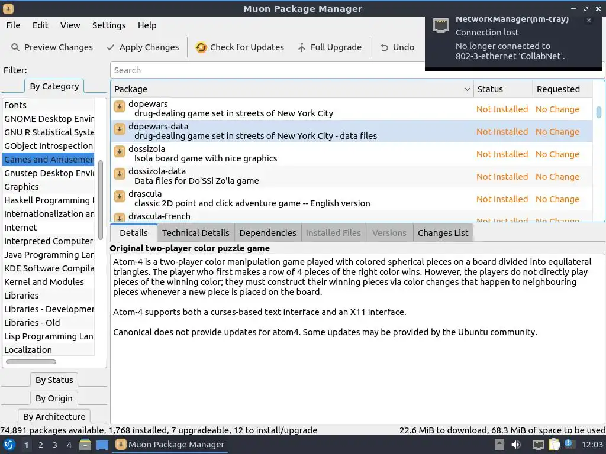Viewport: 606px width, 454px height.
Task: Select the Games and Amusement category
Action: click(x=49, y=160)
